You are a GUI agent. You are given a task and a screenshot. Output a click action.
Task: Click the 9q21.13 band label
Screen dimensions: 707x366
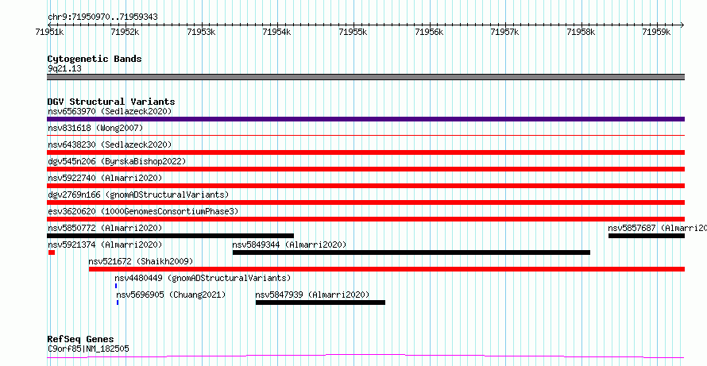coord(64,69)
